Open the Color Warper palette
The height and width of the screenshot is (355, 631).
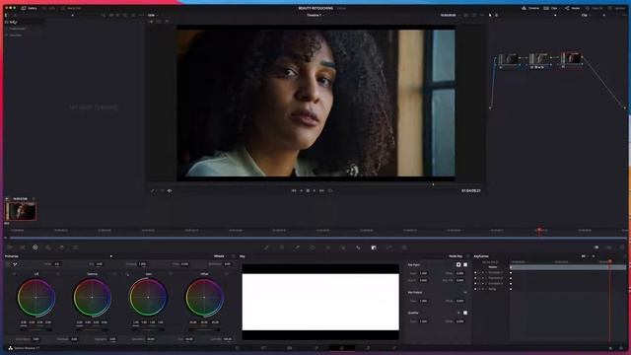(282, 248)
